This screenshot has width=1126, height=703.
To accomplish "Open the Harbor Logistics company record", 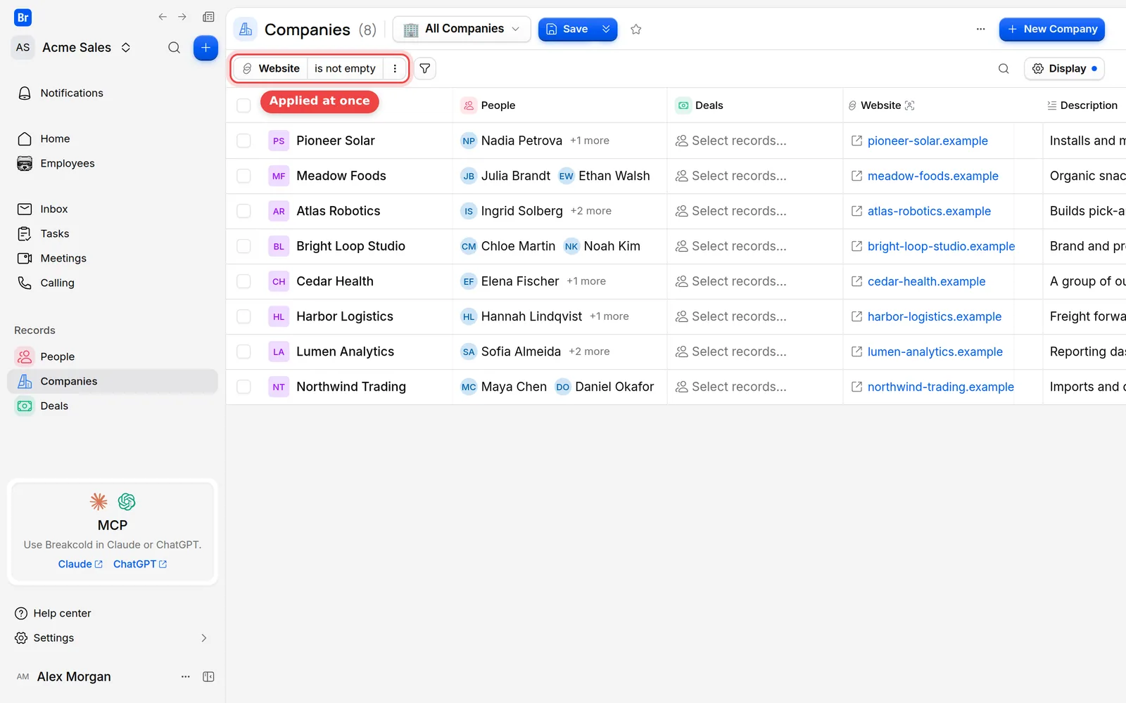I will (x=345, y=316).
